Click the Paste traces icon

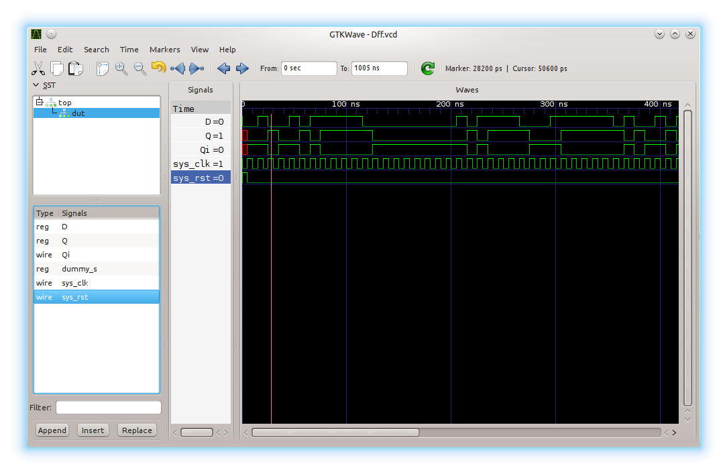76,68
